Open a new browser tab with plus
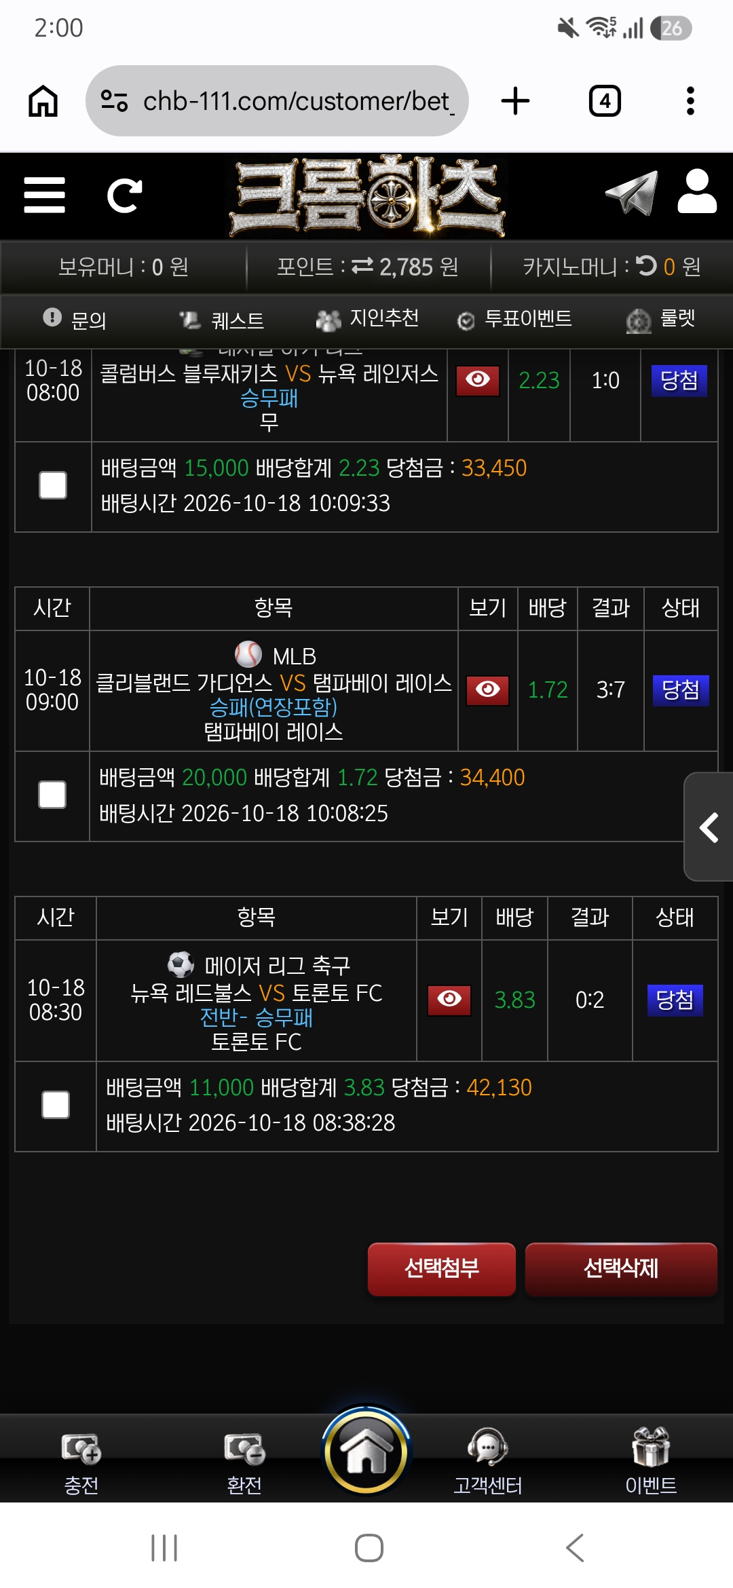733x1588 pixels. point(515,101)
